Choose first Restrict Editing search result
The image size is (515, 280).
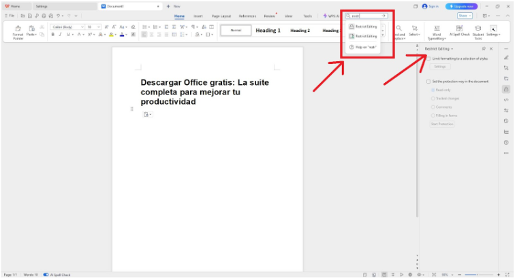pos(363,27)
